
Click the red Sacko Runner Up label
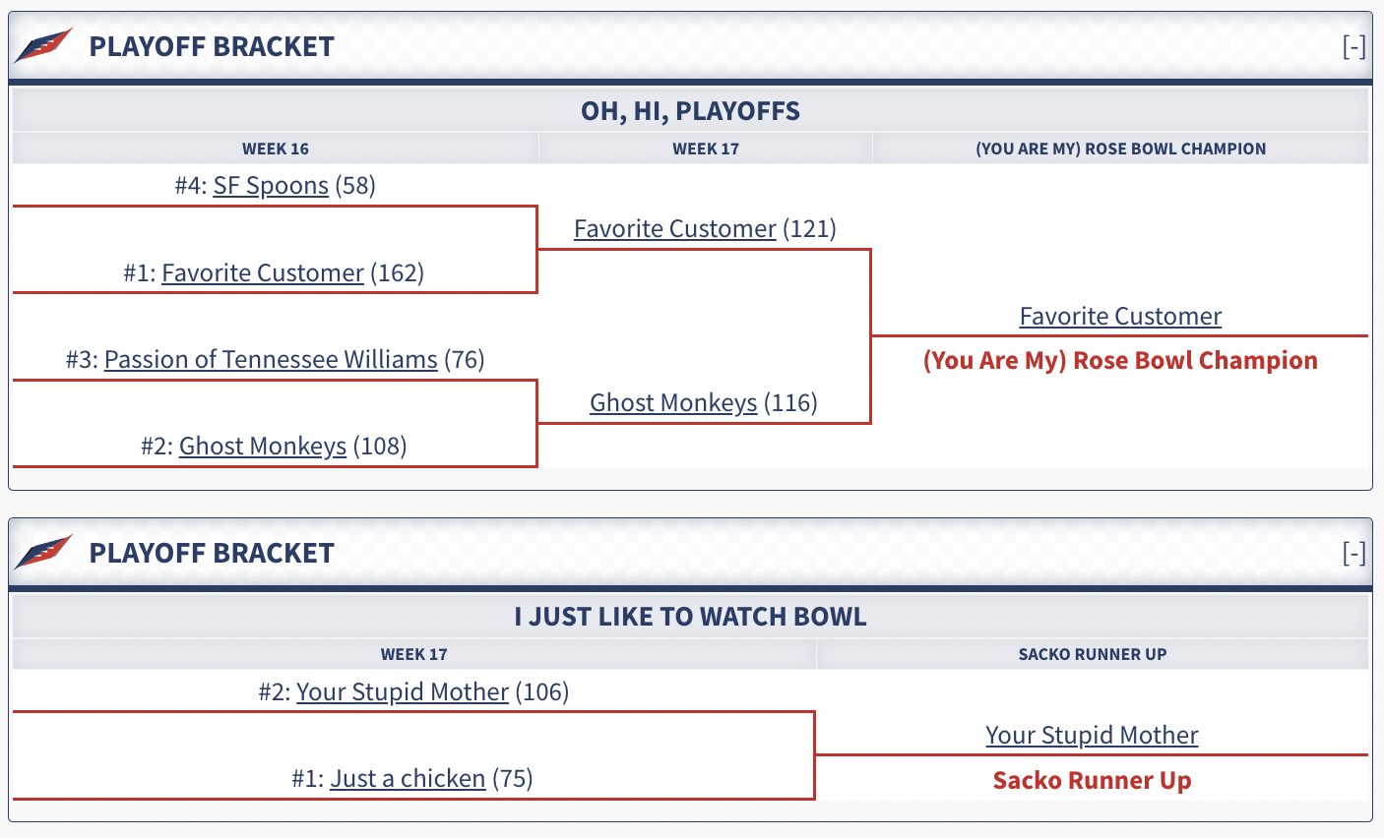point(1092,780)
